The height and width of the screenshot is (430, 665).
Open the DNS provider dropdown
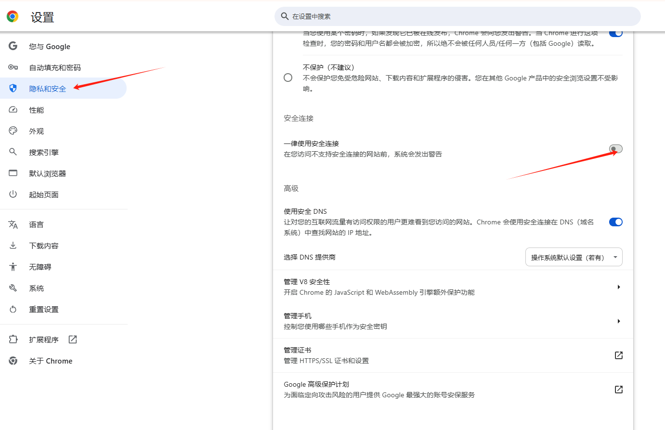click(574, 257)
